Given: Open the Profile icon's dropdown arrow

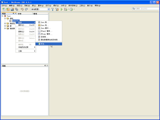Looking at the screenshot, I should click(x=74, y=9).
